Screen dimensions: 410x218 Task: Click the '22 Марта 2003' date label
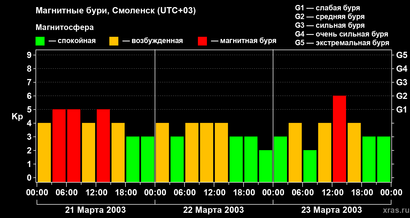click(213, 210)
